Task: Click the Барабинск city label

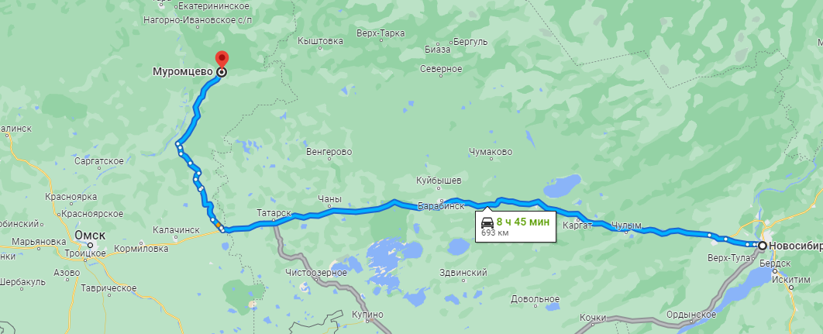Action: pyautogui.click(x=441, y=206)
